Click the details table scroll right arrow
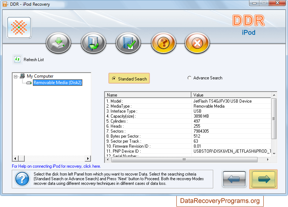The image size is (288, 207). click(268, 160)
